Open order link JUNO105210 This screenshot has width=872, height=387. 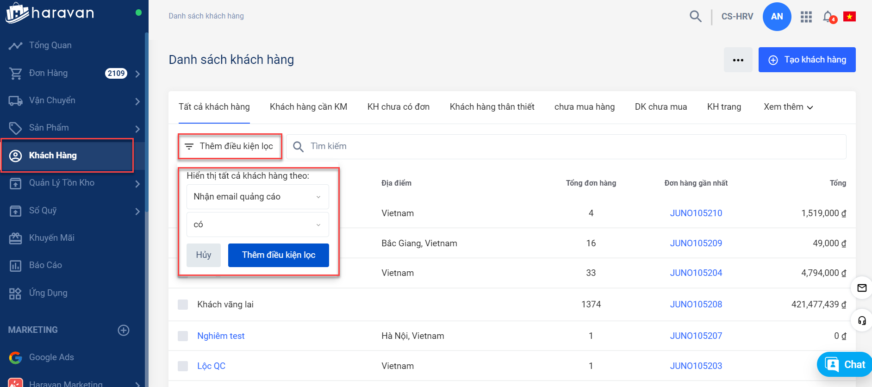tap(696, 213)
